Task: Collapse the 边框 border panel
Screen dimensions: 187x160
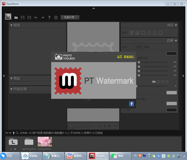Action: (x=176, y=41)
